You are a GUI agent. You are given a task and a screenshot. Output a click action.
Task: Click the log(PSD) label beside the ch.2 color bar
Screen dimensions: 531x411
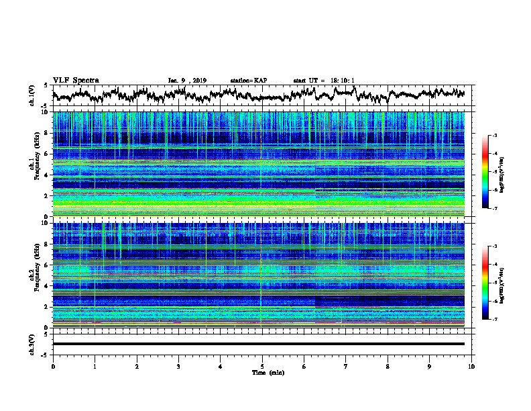502,285
